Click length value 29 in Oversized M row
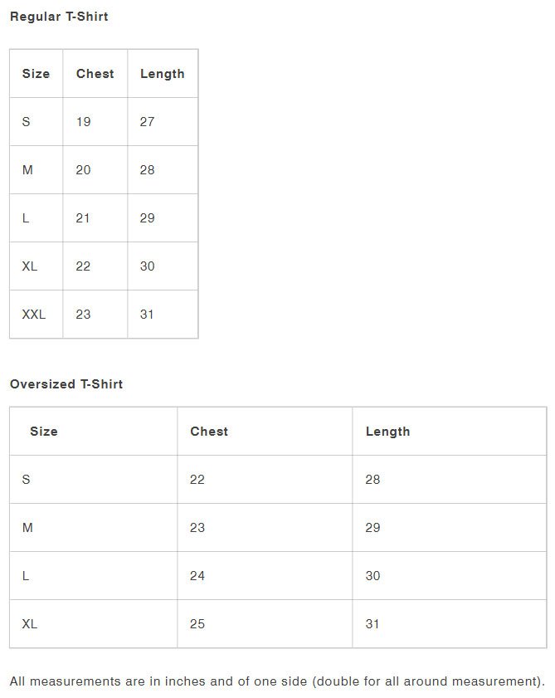Viewport: 555px width, 698px height. [x=372, y=528]
